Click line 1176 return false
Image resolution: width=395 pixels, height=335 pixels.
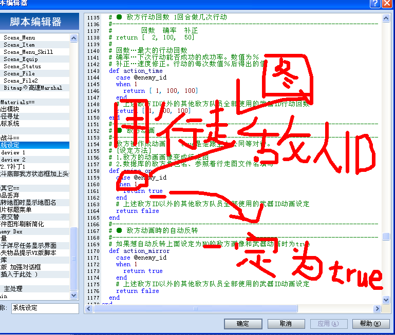click(138, 291)
